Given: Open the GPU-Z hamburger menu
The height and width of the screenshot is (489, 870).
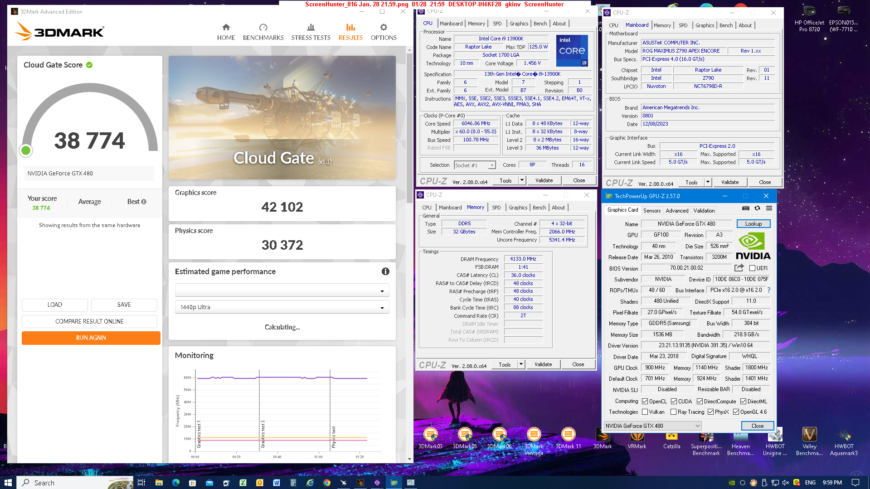Looking at the screenshot, I should tap(769, 208).
